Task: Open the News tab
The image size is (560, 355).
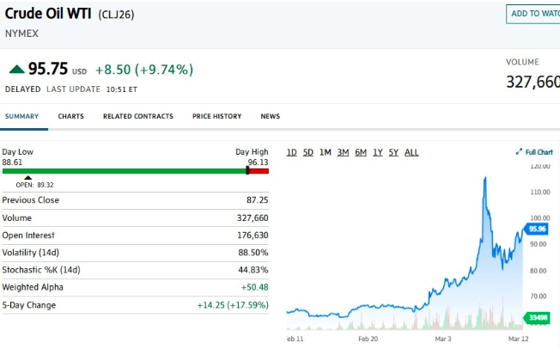Action: 270,116
